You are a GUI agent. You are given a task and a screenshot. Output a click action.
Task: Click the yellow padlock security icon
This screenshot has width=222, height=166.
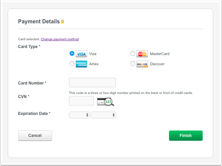coord(63,22)
